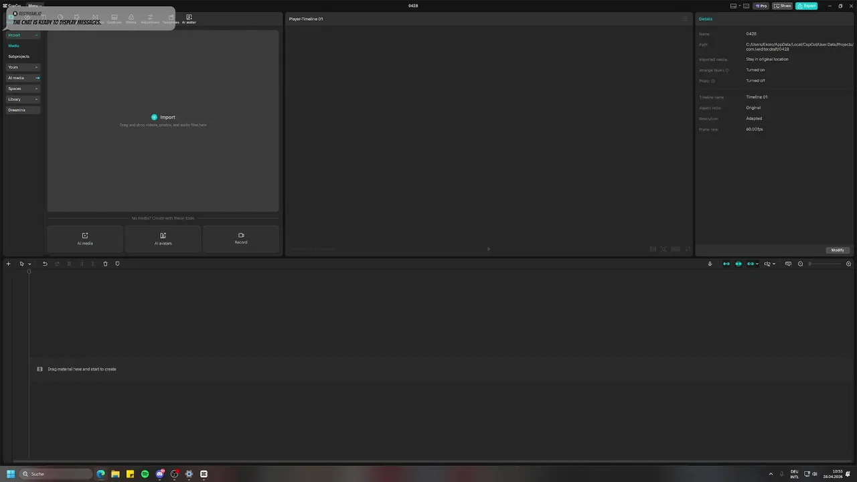Click the Modify button in Details

click(838, 250)
